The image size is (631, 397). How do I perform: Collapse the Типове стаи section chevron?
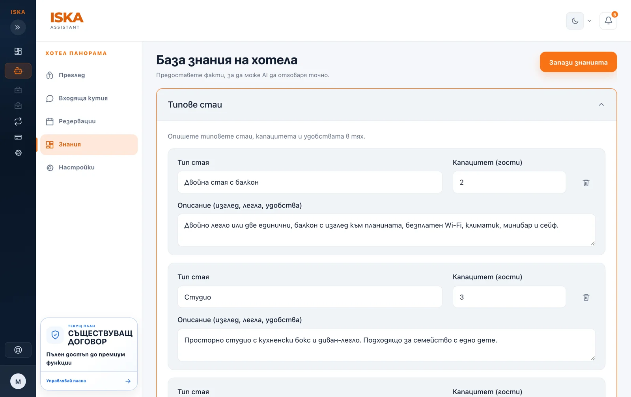601,104
